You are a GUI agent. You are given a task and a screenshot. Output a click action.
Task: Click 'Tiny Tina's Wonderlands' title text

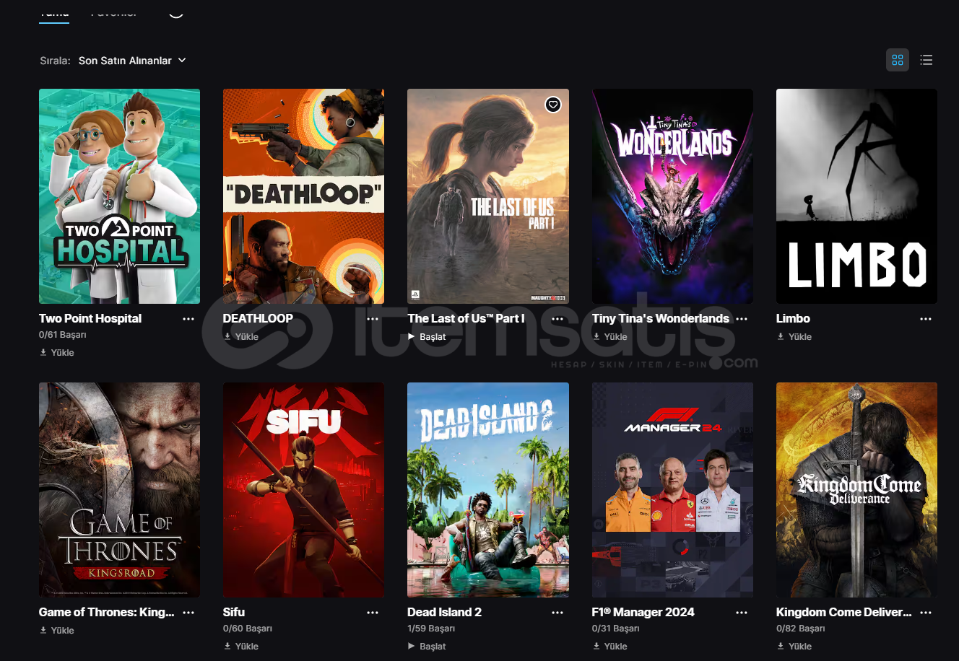coord(661,318)
